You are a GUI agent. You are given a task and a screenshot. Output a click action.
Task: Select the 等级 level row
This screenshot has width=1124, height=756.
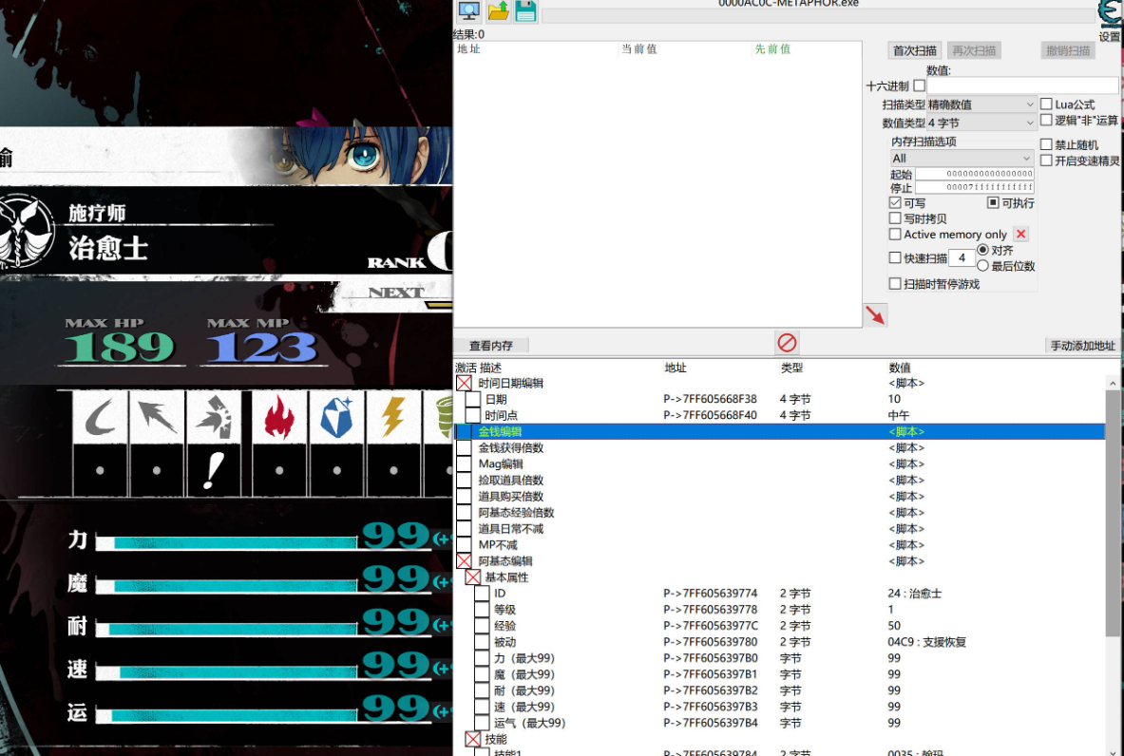779,610
